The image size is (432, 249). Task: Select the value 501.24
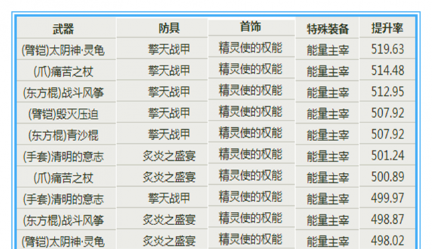[387, 156]
